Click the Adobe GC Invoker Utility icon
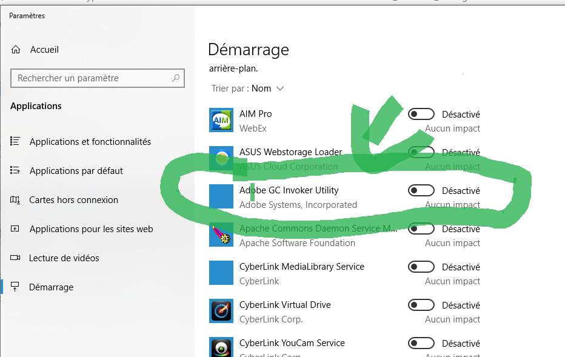This screenshot has width=565, height=357. coord(221,197)
